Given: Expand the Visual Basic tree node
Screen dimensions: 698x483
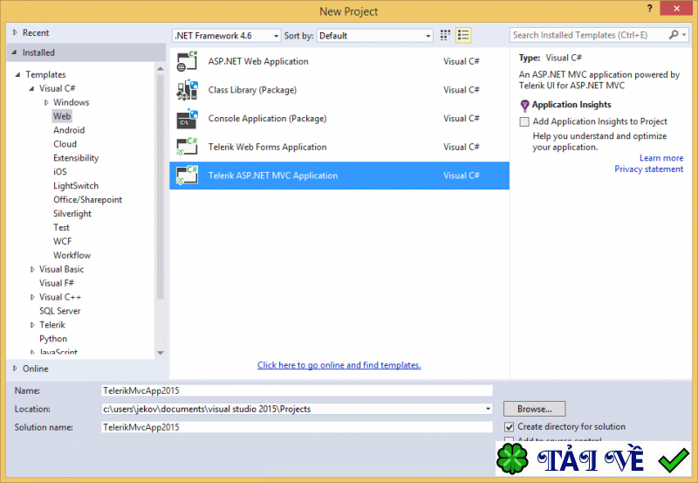Looking at the screenshot, I should 32,270.
